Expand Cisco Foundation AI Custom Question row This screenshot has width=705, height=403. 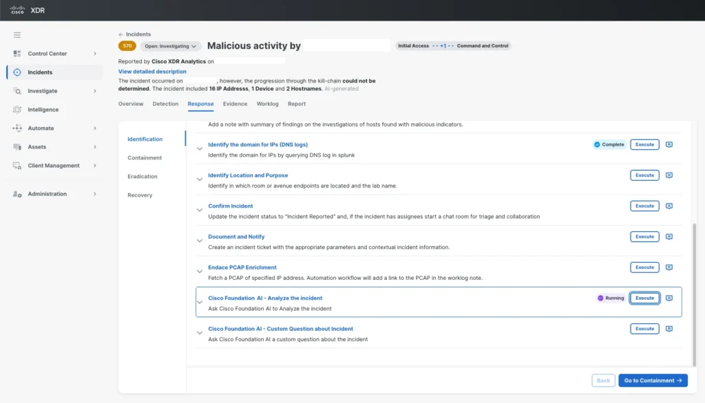click(200, 333)
